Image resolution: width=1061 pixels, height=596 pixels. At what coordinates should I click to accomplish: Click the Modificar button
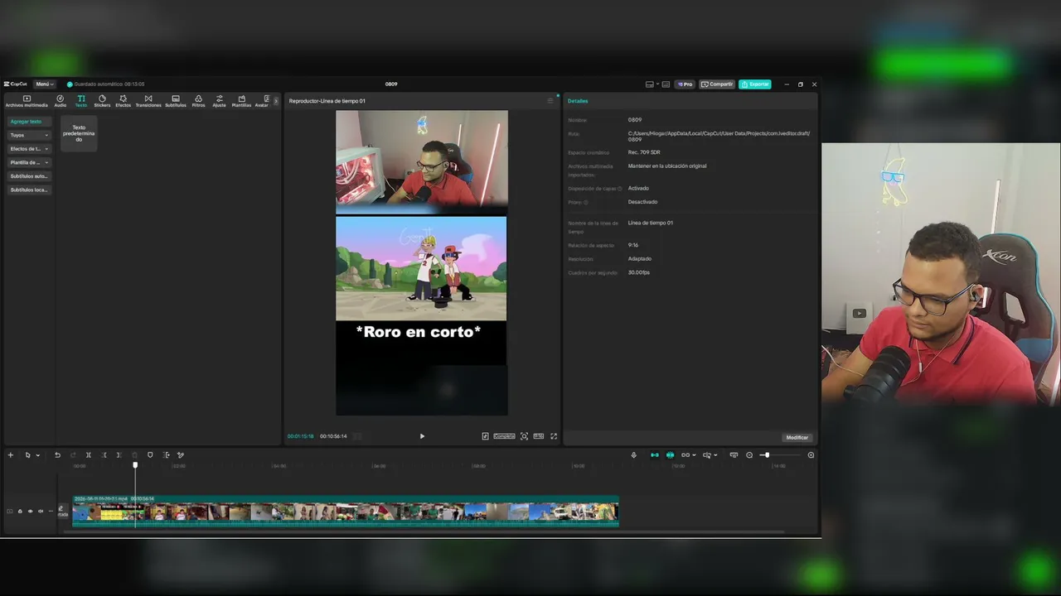pyautogui.click(x=797, y=437)
